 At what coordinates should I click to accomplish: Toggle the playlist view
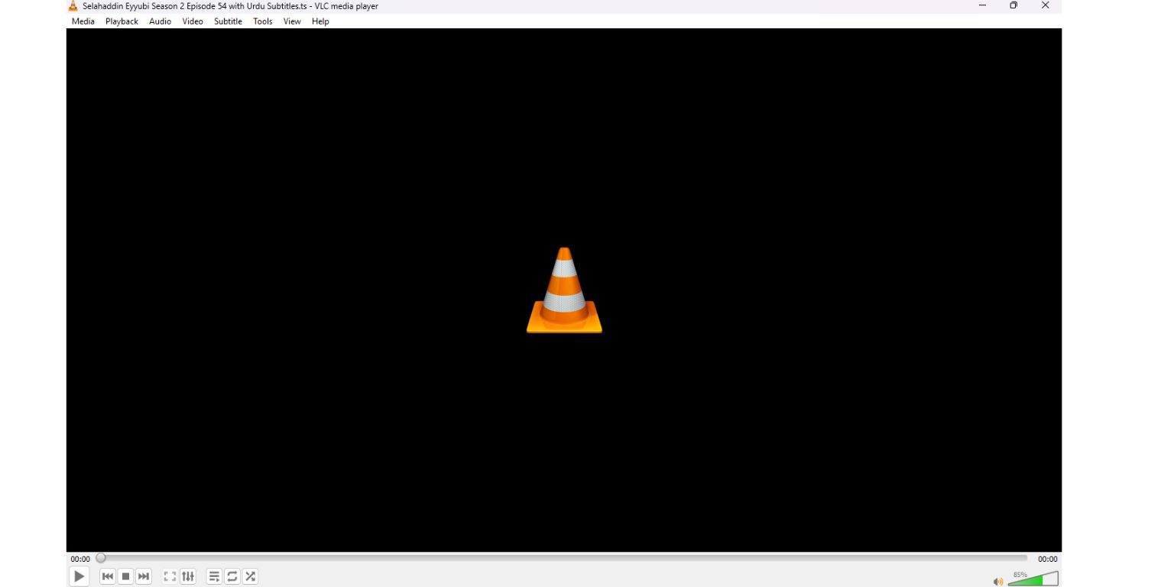coord(214,576)
